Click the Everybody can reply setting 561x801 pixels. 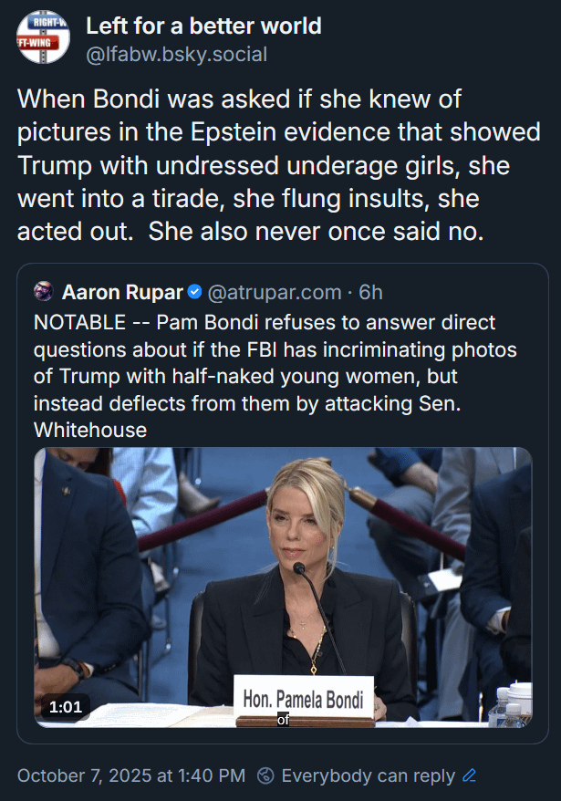coord(368,775)
